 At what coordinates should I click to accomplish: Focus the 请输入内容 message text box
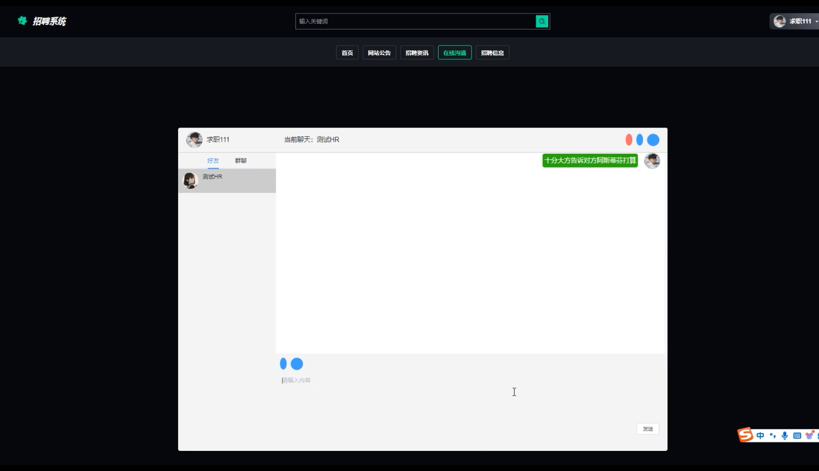470,396
